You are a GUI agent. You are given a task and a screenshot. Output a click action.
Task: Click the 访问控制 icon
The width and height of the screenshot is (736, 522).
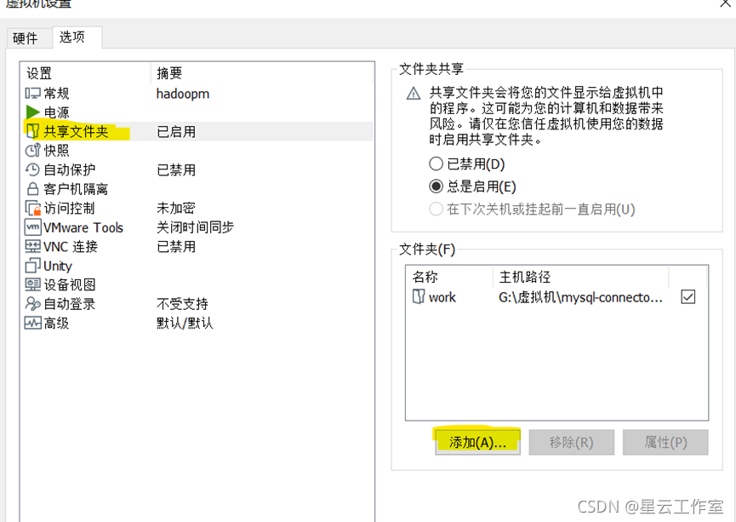tap(33, 208)
